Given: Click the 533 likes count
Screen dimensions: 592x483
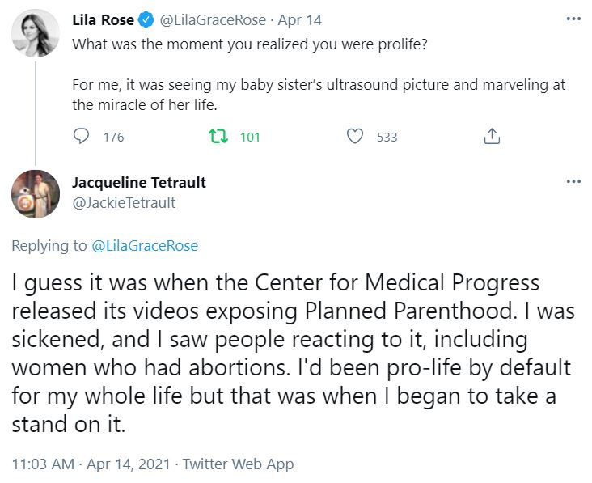Looking at the screenshot, I should coord(387,138).
